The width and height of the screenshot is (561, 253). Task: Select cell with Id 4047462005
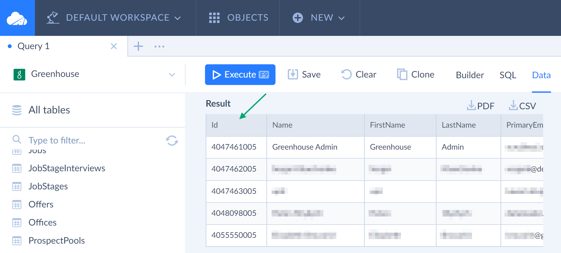point(236,169)
